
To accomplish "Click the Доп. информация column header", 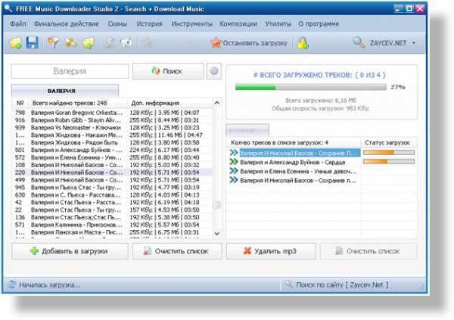I will (x=169, y=103).
